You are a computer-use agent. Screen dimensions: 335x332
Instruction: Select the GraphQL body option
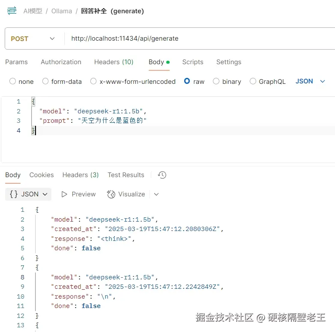(253, 81)
